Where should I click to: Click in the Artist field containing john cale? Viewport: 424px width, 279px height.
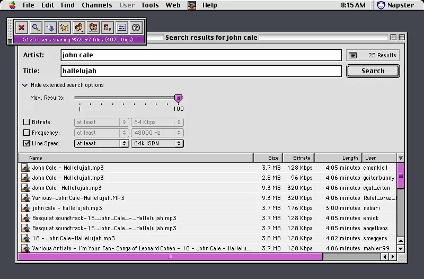tap(201, 55)
